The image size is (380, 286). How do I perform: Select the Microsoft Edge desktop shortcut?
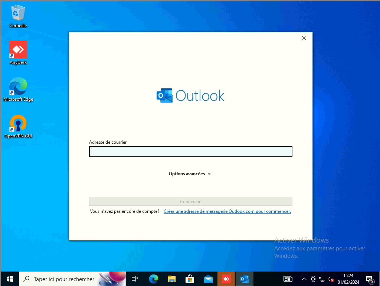18,90
